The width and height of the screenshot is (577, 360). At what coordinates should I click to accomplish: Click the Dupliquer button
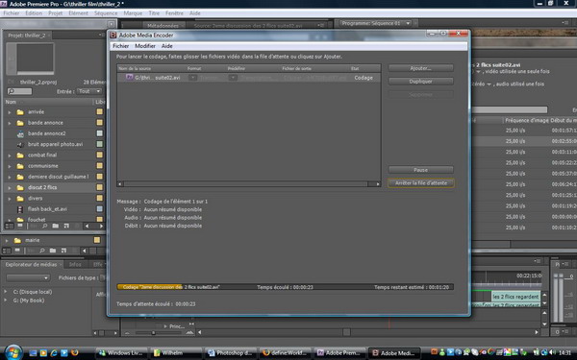click(420, 82)
